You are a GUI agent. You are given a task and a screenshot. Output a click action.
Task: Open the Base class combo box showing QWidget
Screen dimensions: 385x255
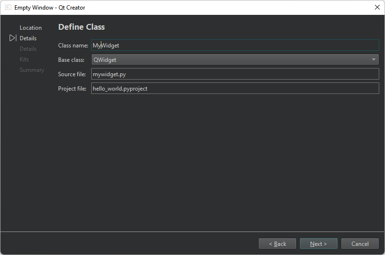[x=230, y=60]
